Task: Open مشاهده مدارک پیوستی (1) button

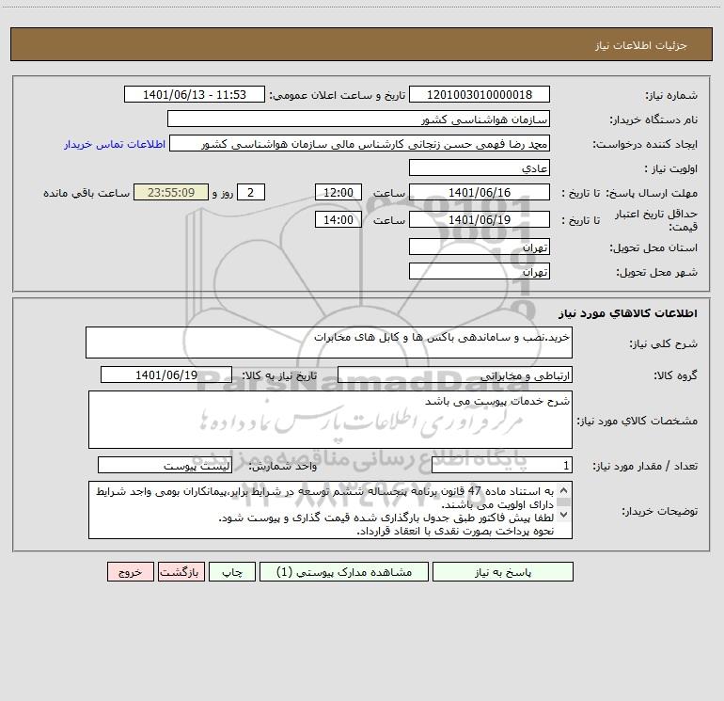Action: [344, 572]
